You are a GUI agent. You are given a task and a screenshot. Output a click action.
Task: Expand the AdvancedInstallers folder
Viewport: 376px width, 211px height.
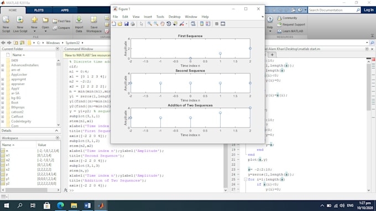coord(3,65)
